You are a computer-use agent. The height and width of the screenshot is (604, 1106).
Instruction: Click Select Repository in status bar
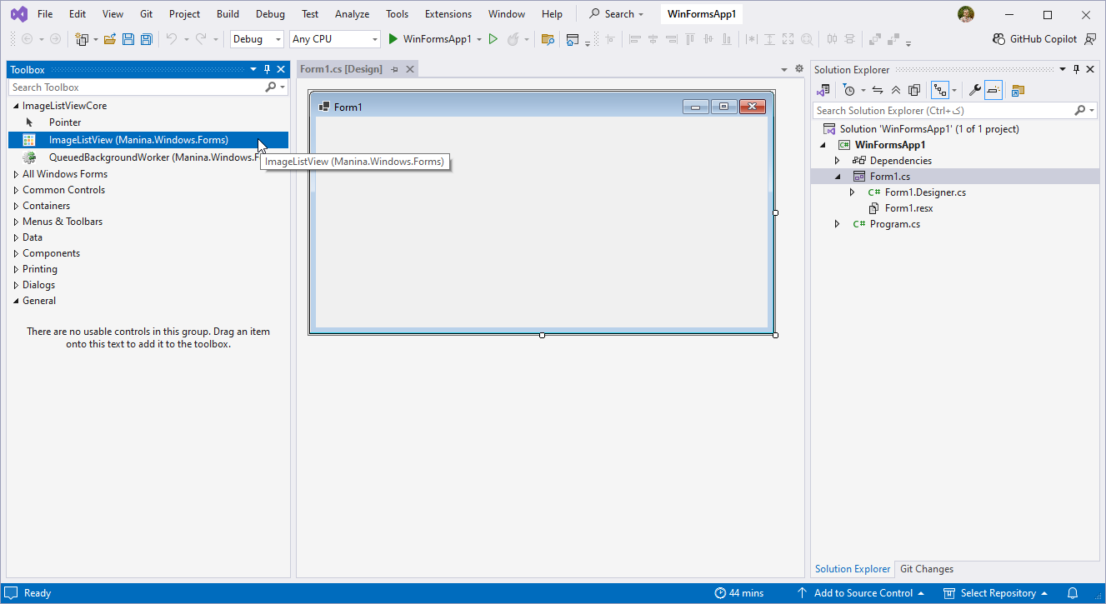click(995, 593)
